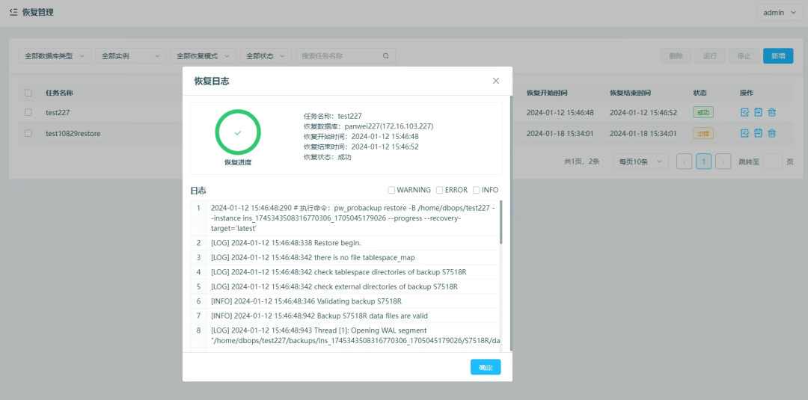Screen dimensions: 808x400
Task: Open the log icon for test227
Action: pos(758,112)
